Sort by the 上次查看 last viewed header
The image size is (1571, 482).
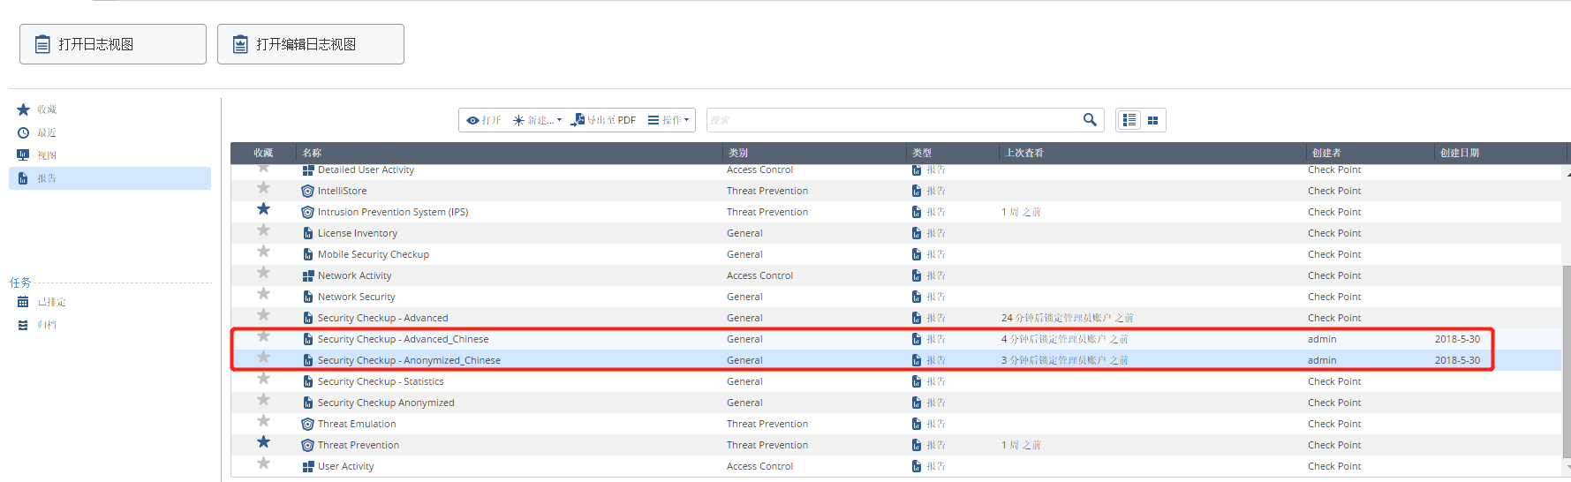tap(1024, 153)
